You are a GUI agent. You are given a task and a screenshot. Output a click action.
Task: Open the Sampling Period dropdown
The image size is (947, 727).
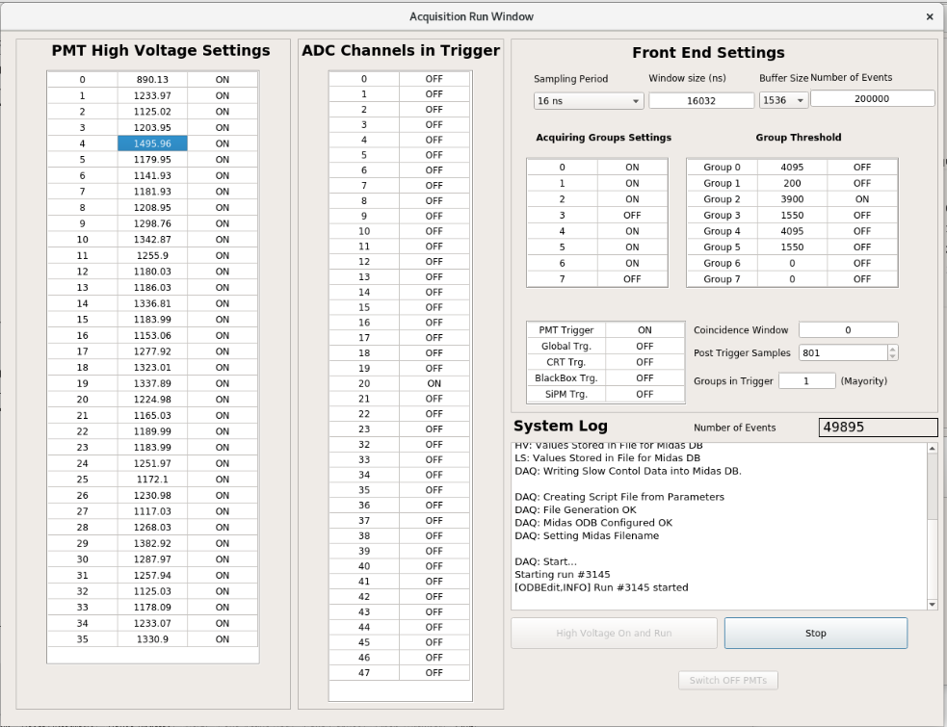click(x=589, y=100)
